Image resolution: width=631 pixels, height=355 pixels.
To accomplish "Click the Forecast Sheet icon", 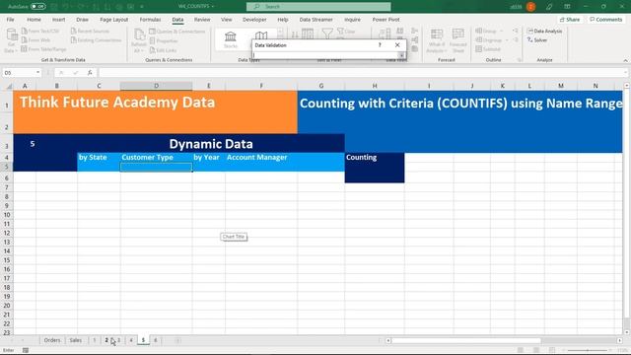I will (x=457, y=35).
